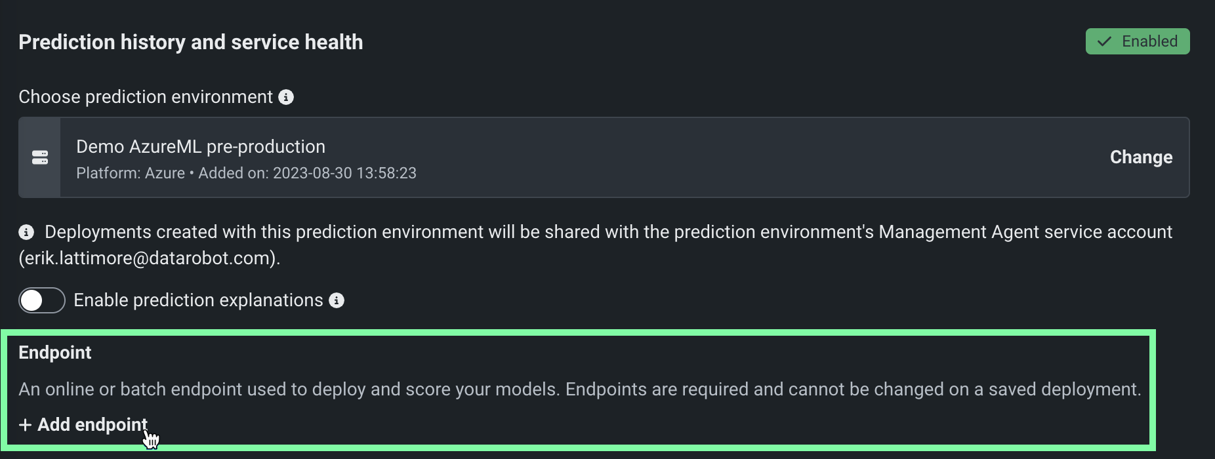Click the Endpoint section heading
Screen dimensions: 1215x459
tap(55, 353)
